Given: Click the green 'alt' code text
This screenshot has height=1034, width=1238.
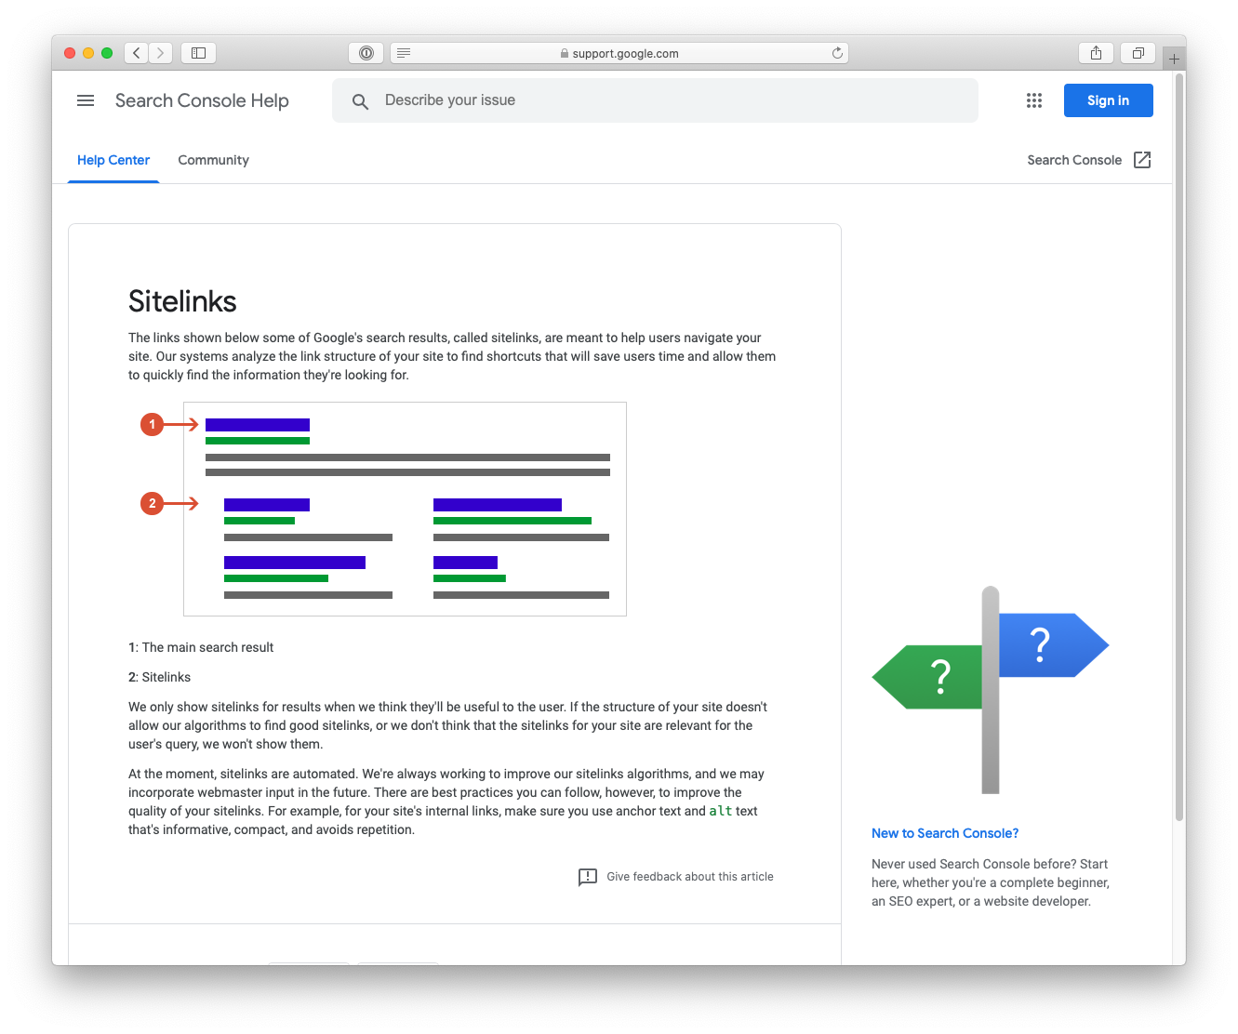Looking at the screenshot, I should coord(720,811).
